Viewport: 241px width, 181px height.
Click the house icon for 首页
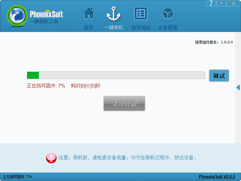88,14
